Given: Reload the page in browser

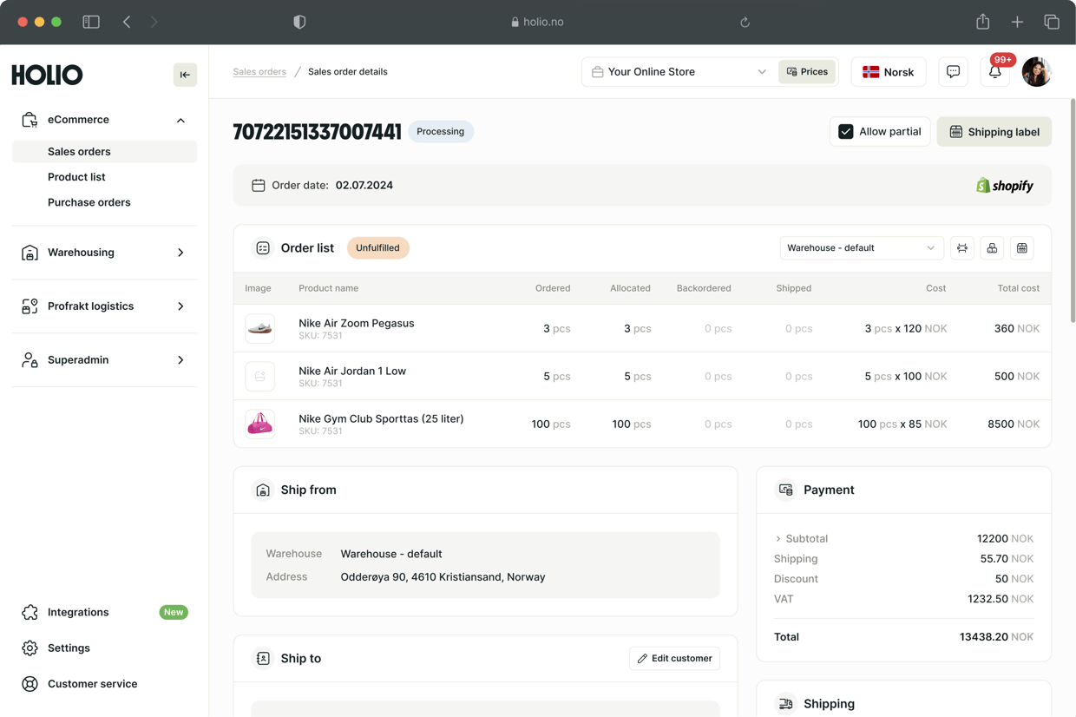Looking at the screenshot, I should coord(745,22).
